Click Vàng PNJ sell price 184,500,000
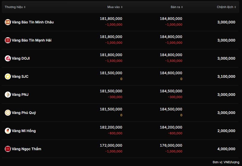This screenshot has height=166, width=242. pyautogui.click(x=171, y=91)
